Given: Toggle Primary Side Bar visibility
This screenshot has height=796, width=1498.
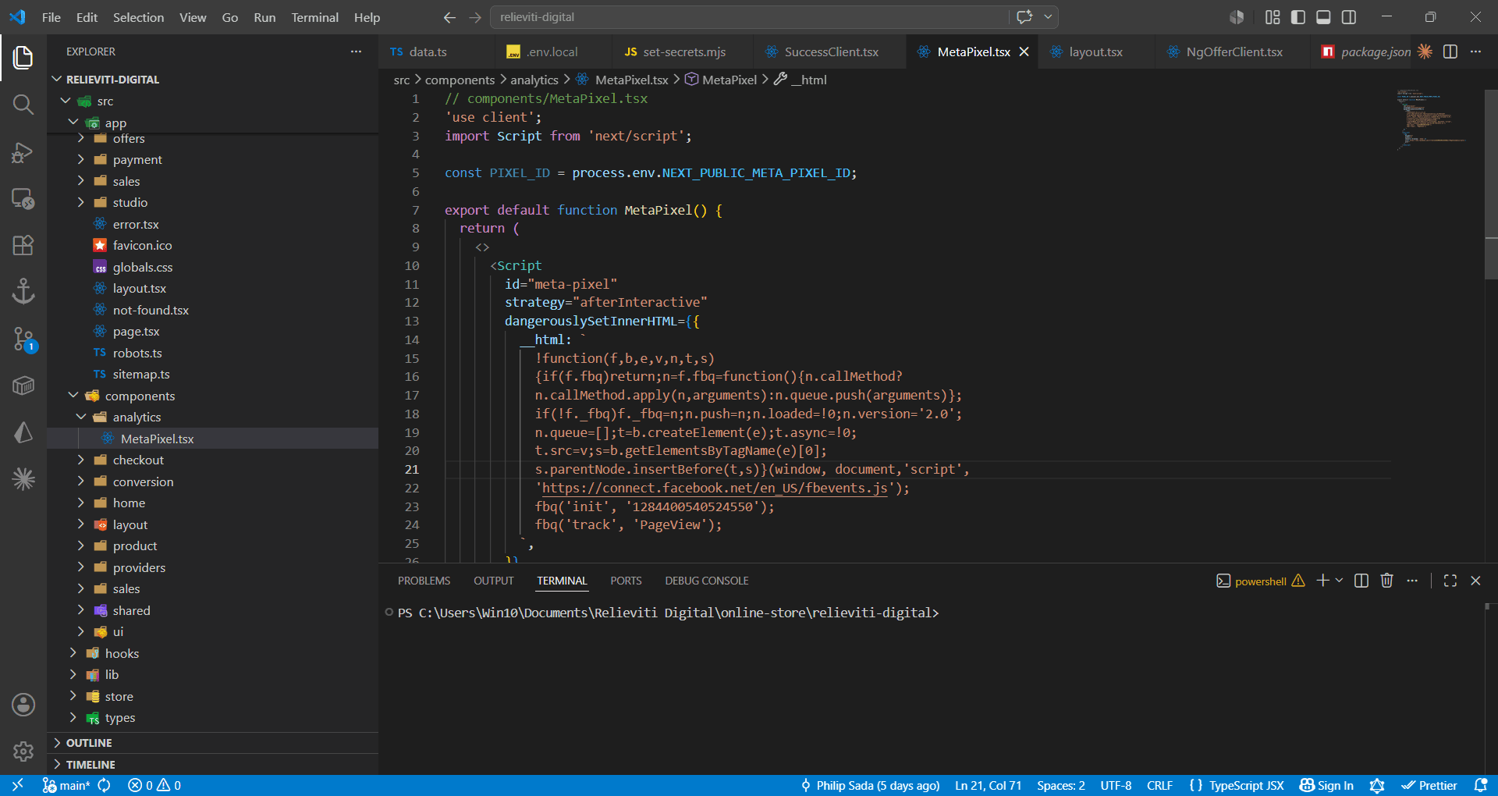Looking at the screenshot, I should coord(1298,17).
